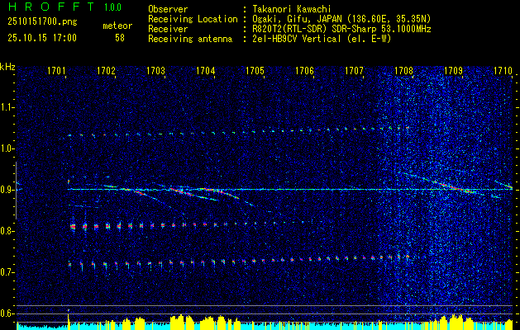Click the meteor count value 58
The height and width of the screenshot is (330, 520).
(120, 38)
